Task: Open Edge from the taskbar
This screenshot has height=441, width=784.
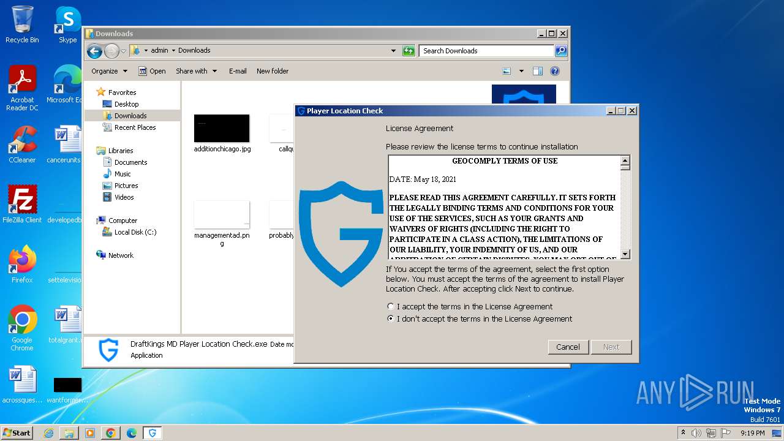Action: [132, 433]
